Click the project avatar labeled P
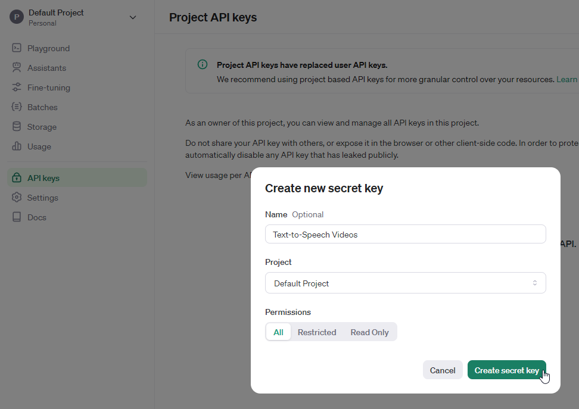This screenshot has height=409, width=579. point(16,17)
